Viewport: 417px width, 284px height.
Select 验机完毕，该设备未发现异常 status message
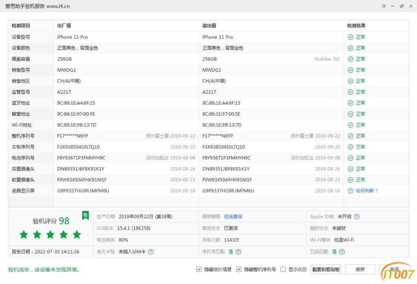point(44,270)
